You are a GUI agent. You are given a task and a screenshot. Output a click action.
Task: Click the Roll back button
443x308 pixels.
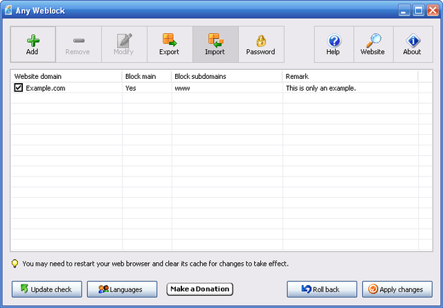click(x=322, y=289)
